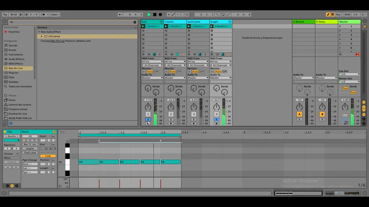Launch the kick track Balafon clip
This screenshot has height=207, width=369.
(x=143, y=26)
